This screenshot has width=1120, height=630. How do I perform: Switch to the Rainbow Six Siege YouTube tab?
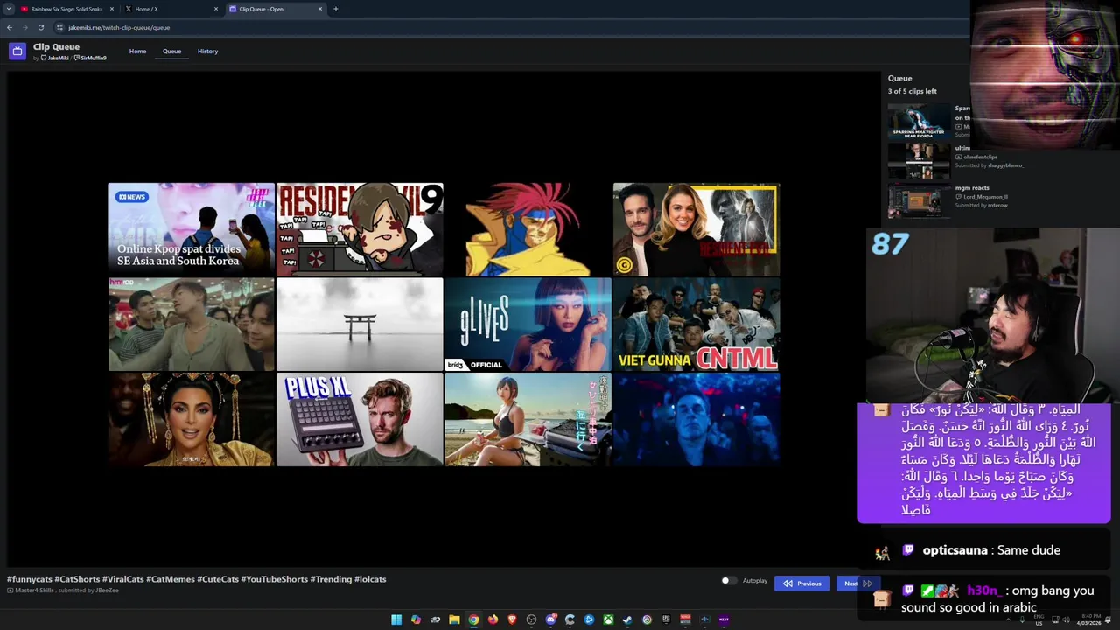tap(67, 9)
